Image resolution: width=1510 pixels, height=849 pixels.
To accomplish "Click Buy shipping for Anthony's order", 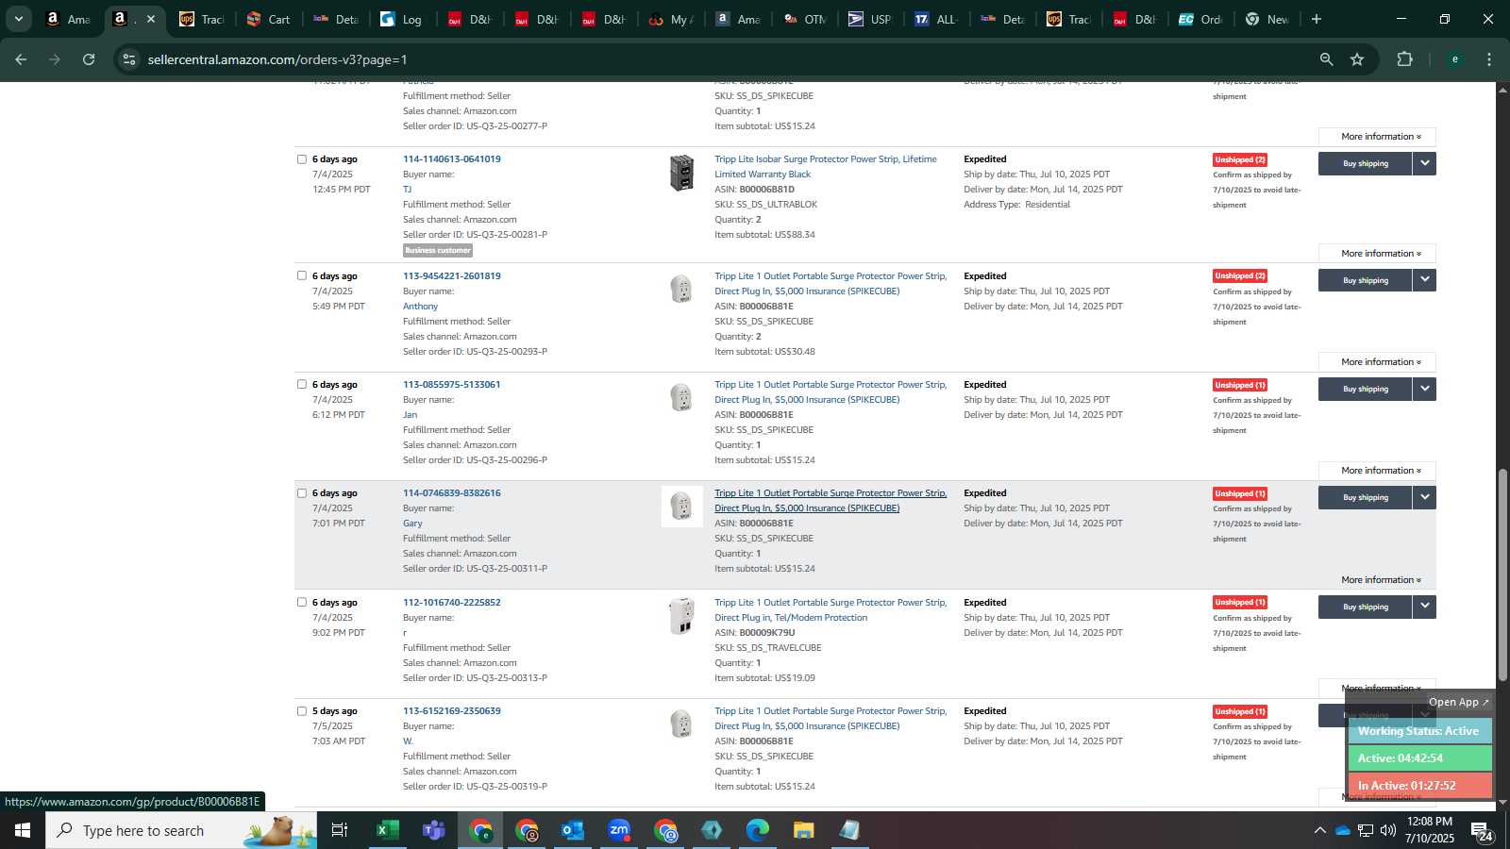I will click(1366, 280).
